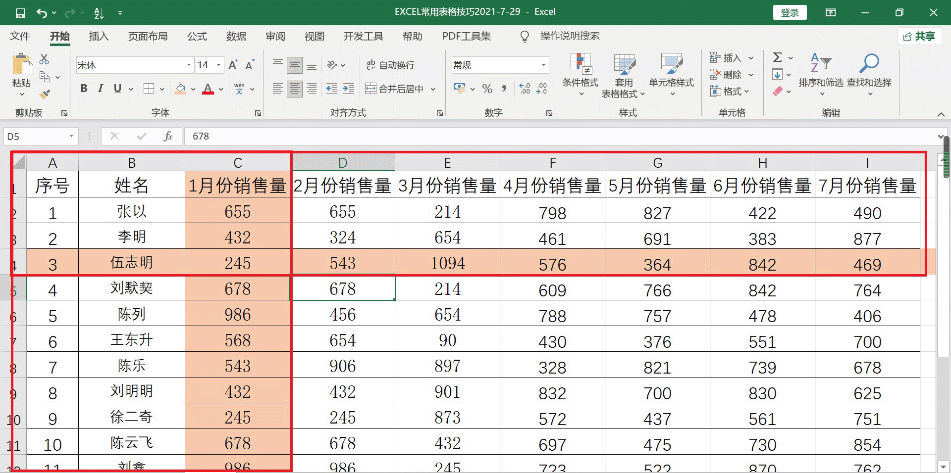Click the increase indent icon
Image resolution: width=951 pixels, height=473 pixels.
[348, 89]
